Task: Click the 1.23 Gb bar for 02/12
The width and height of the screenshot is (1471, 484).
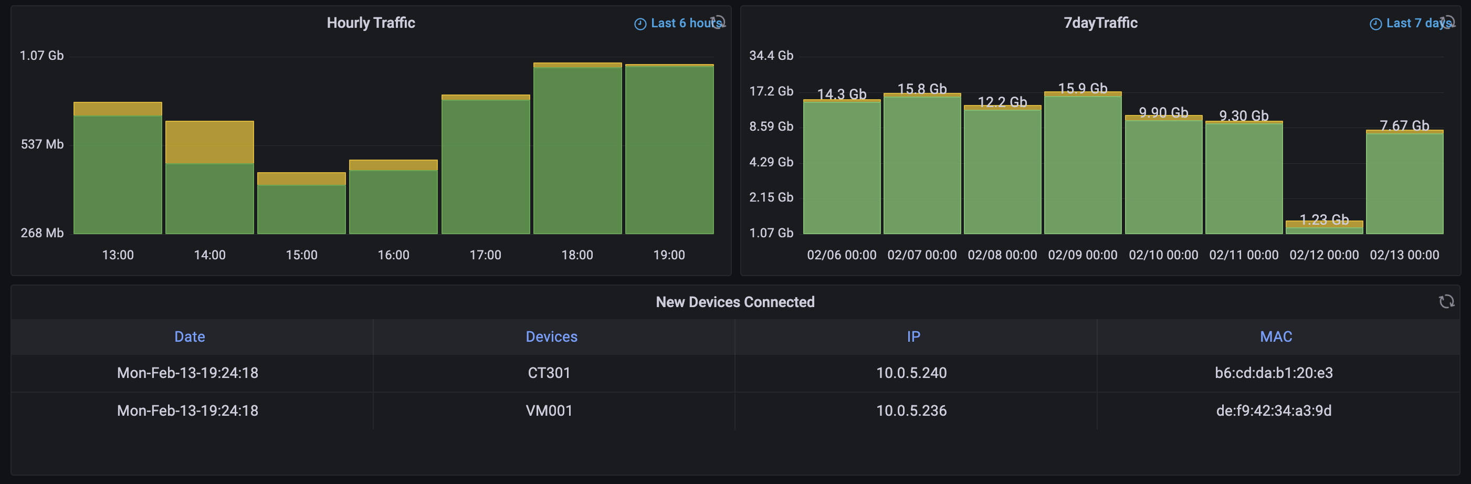Action: tap(1324, 227)
